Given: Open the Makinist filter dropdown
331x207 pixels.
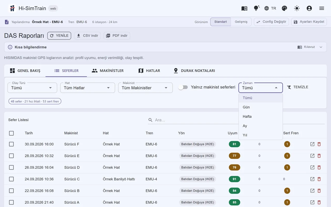Looking at the screenshot, I should [x=146, y=88].
